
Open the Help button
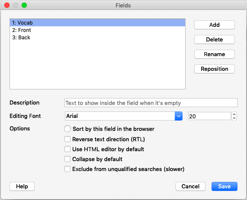click(x=22, y=187)
